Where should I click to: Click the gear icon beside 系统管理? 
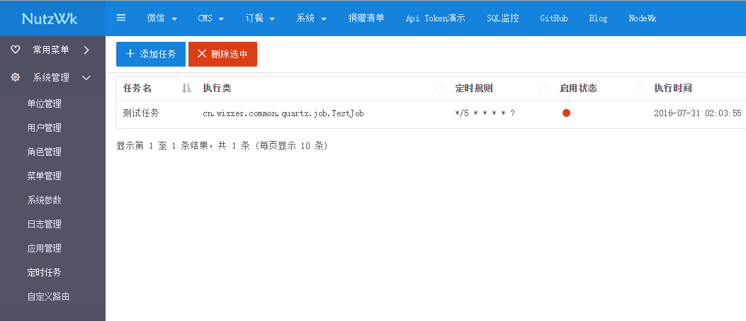15,77
